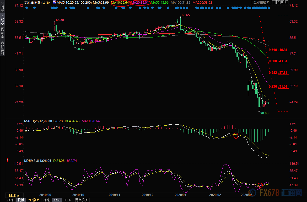Viewport: 307px width, 202px height.
Task: Click the red circle marker on MACD line
Action: click(236, 136)
